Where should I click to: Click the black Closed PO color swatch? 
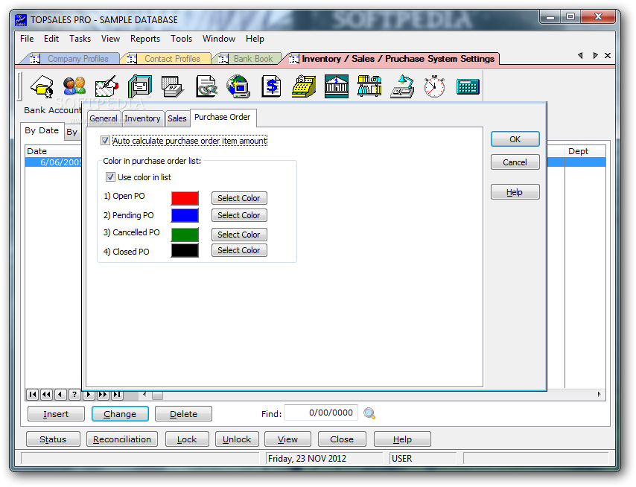pos(185,250)
